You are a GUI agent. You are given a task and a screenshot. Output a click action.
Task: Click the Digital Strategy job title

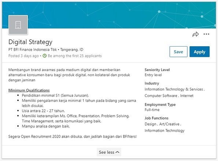[x=30, y=42]
